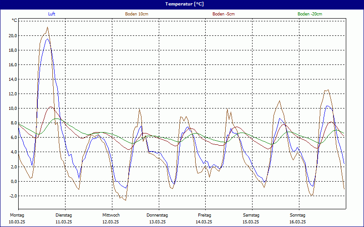Select the Boden -5cm legend label
This screenshot has width=364, height=227.
click(x=223, y=14)
